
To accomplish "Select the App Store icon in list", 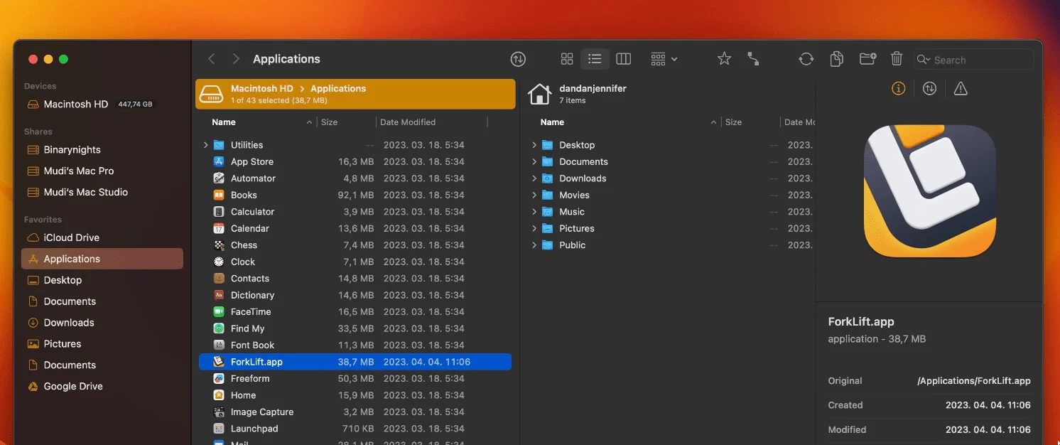I will click(x=219, y=161).
